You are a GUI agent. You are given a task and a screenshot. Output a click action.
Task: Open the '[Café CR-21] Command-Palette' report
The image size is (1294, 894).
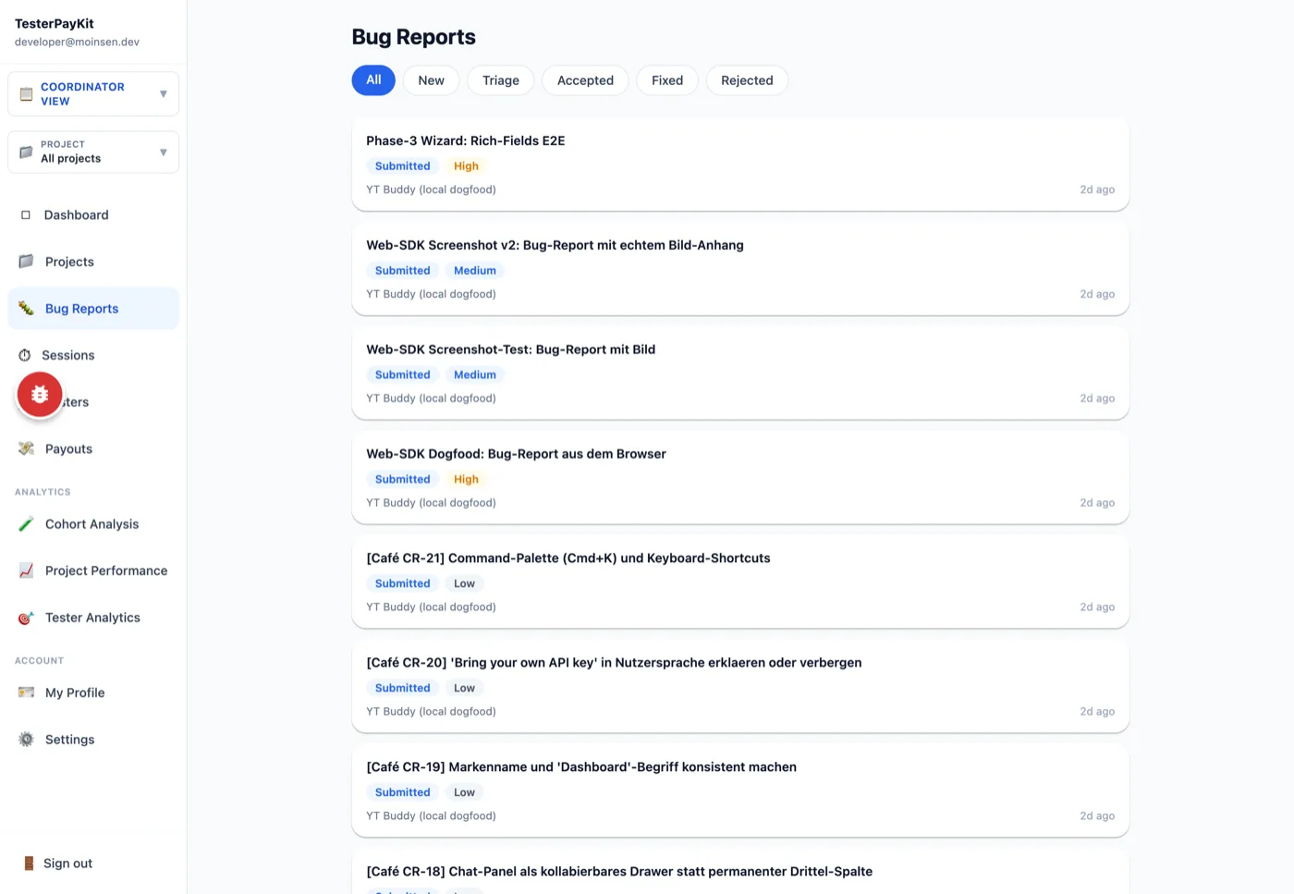point(740,582)
